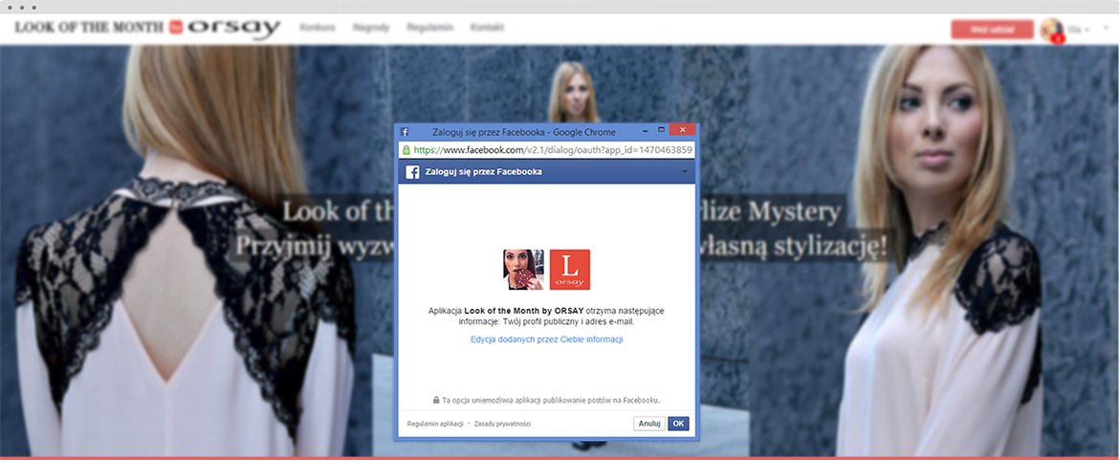Minimize the Facebook login popup window

(645, 131)
